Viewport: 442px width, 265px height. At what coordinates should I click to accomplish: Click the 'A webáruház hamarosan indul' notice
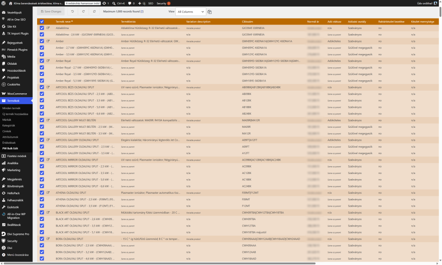[82, 3]
